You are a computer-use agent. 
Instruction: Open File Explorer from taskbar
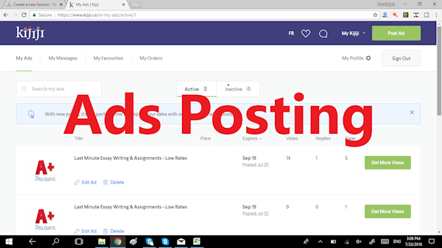pyautogui.click(x=101, y=242)
